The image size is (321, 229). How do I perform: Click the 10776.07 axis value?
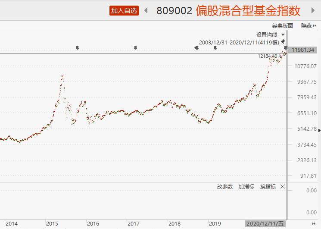[x=305, y=66]
